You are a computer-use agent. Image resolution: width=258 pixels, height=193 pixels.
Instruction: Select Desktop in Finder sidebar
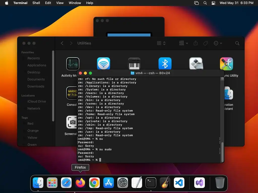(34, 72)
